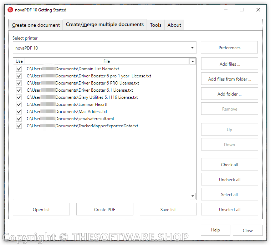Click the Use column header
Image resolution: width=271 pixels, height=245 pixels.
19,61
